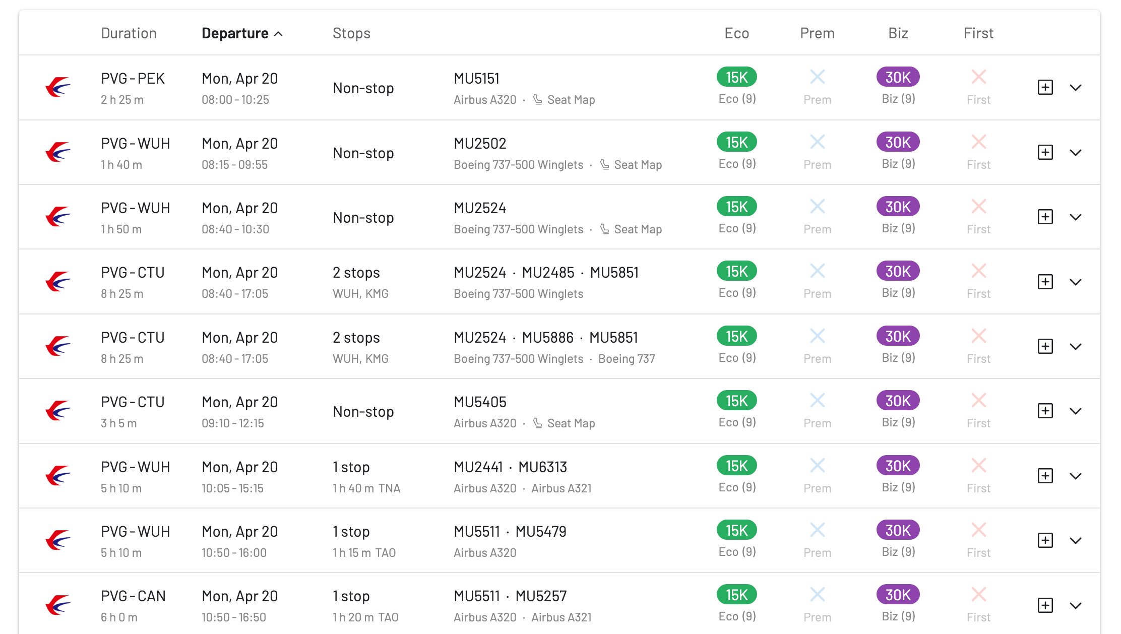Click the China Eastern airline logo on flight MU5151
This screenshot has width=1121, height=634.
pyautogui.click(x=57, y=87)
